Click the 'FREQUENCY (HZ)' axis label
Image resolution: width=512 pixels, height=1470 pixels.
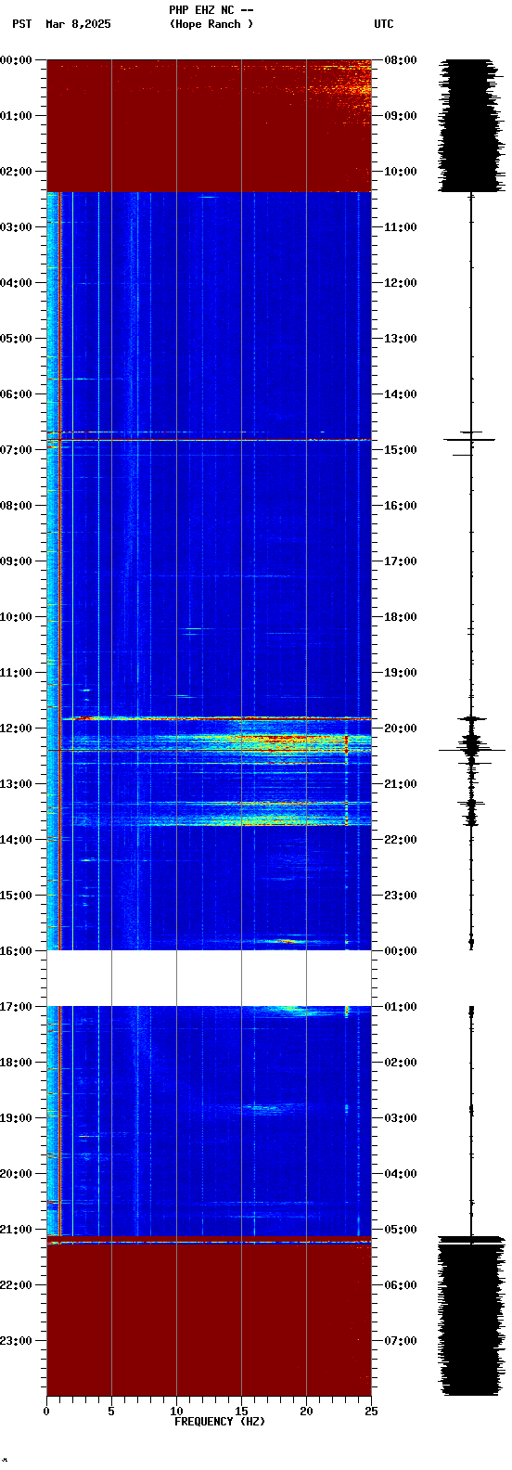point(220,1422)
